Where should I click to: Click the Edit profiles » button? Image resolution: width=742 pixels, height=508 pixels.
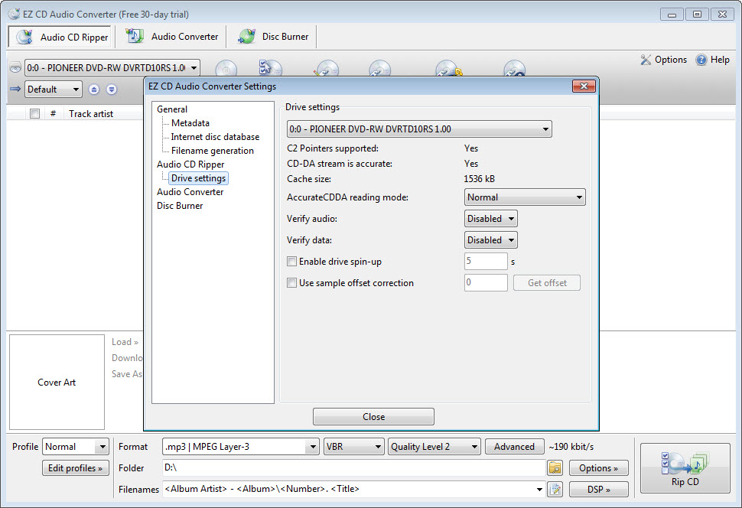pos(76,467)
